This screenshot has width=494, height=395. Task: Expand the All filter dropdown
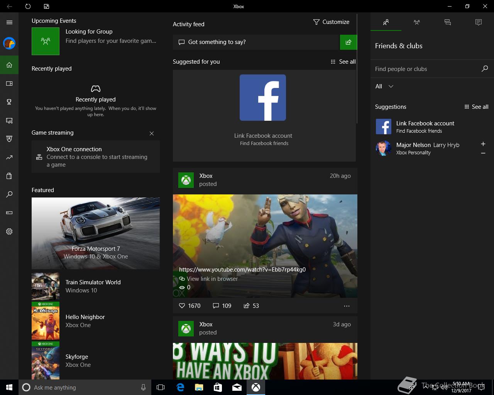(384, 86)
